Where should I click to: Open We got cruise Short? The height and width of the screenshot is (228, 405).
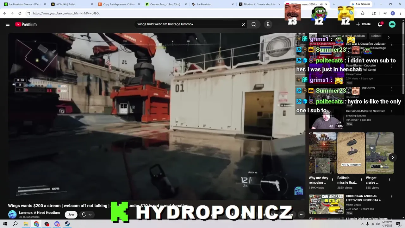click(x=379, y=153)
